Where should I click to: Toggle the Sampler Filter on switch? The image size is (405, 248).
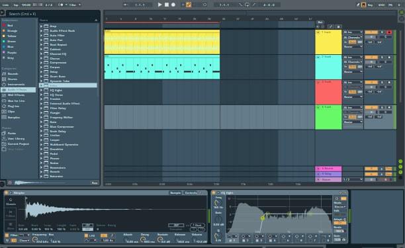[x=7, y=235]
